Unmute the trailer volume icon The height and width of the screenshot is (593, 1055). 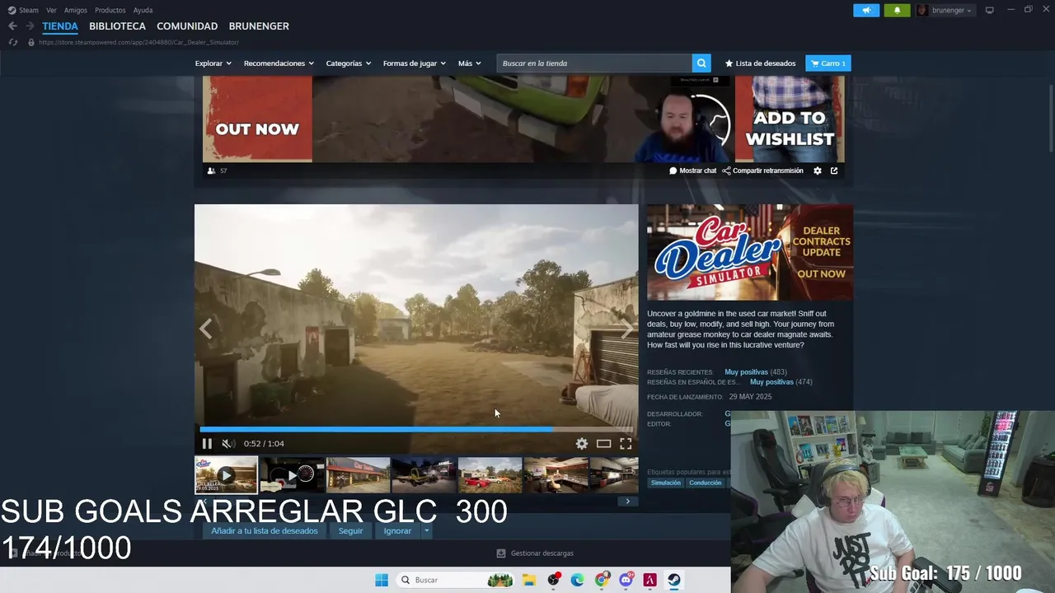227,444
